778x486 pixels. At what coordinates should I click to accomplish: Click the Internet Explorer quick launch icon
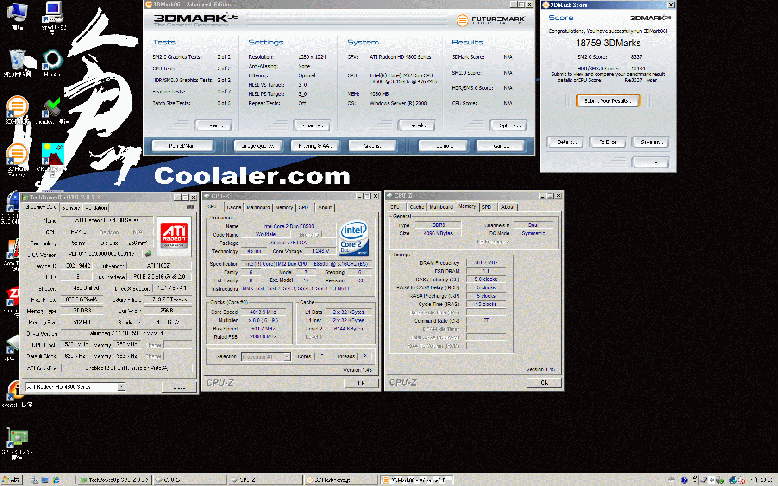(56, 480)
